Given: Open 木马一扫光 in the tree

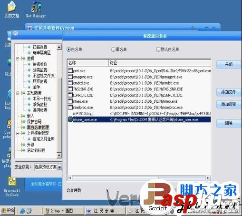Looking at the screenshot, I should 42,98.
